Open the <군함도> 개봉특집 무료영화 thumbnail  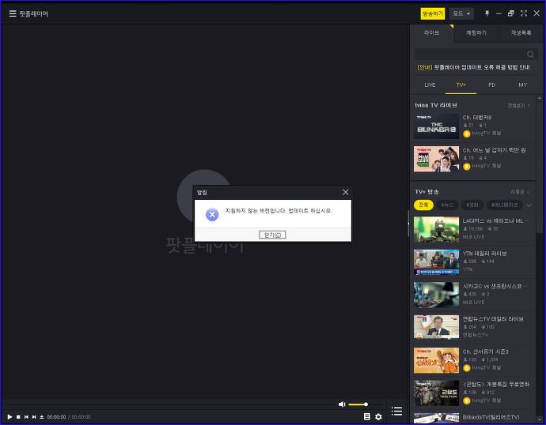pyautogui.click(x=436, y=393)
